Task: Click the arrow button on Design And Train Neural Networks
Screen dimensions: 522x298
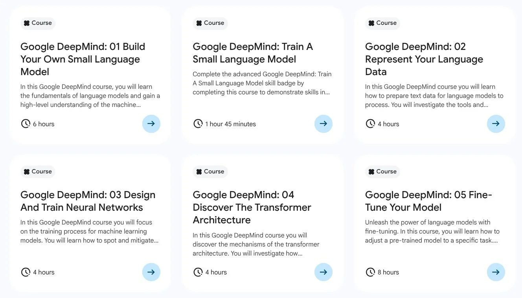Action: (151, 272)
